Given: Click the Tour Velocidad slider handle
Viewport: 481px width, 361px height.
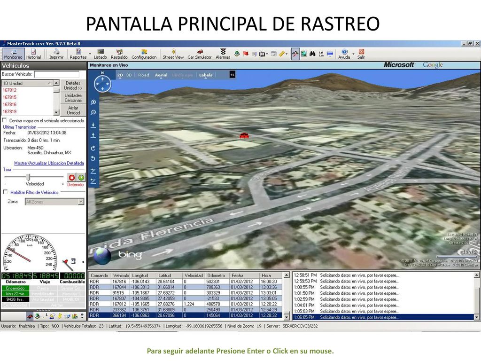Looking at the screenshot, I should coord(28,177).
